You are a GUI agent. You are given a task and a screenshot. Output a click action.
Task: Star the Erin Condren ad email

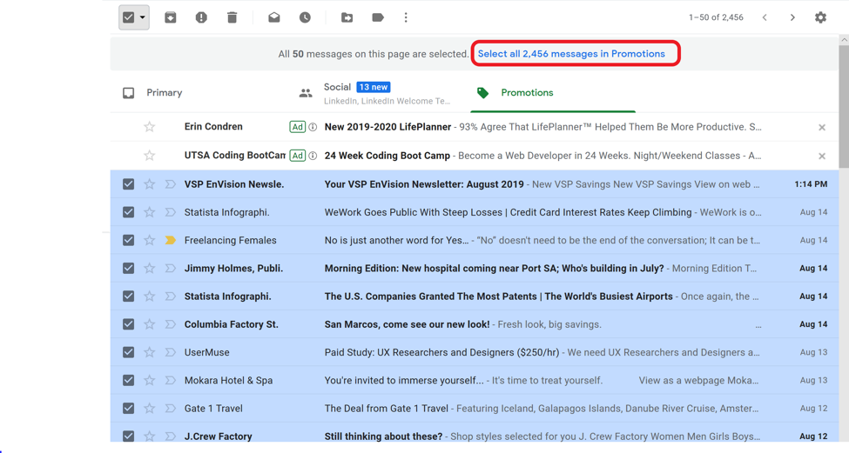click(150, 127)
